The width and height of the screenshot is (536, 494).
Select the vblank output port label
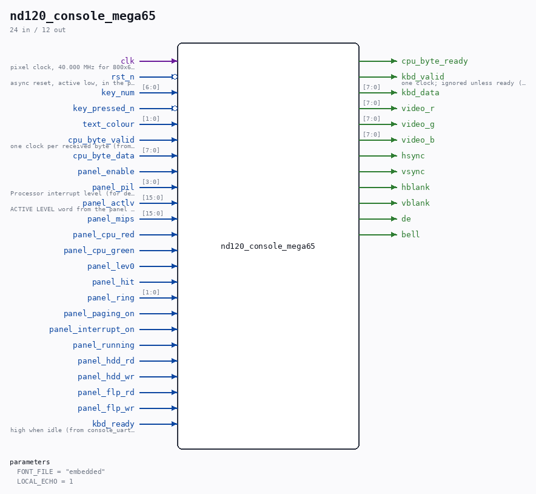[x=415, y=203]
